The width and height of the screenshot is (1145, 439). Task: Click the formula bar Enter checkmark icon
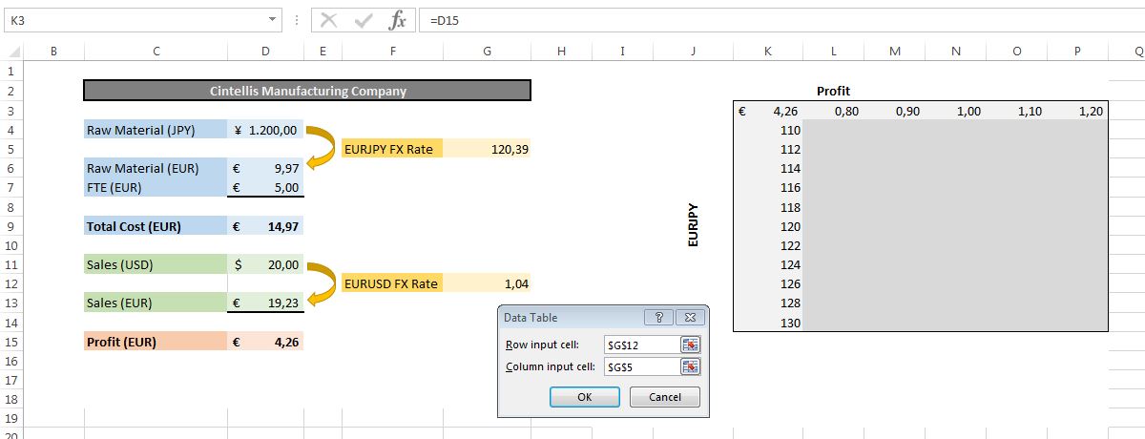[364, 20]
